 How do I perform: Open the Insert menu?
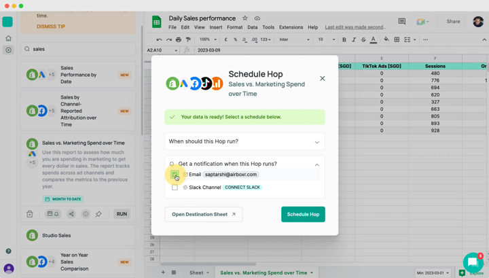216,27
